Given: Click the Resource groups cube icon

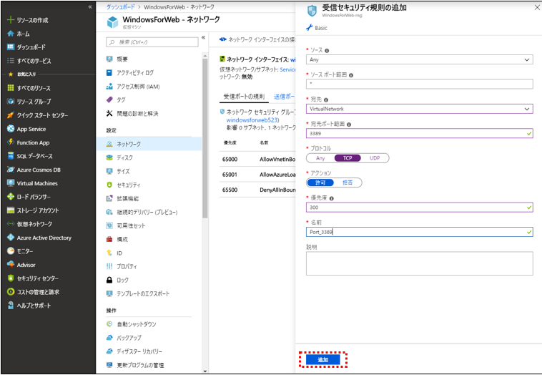Looking at the screenshot, I should tap(11, 102).
